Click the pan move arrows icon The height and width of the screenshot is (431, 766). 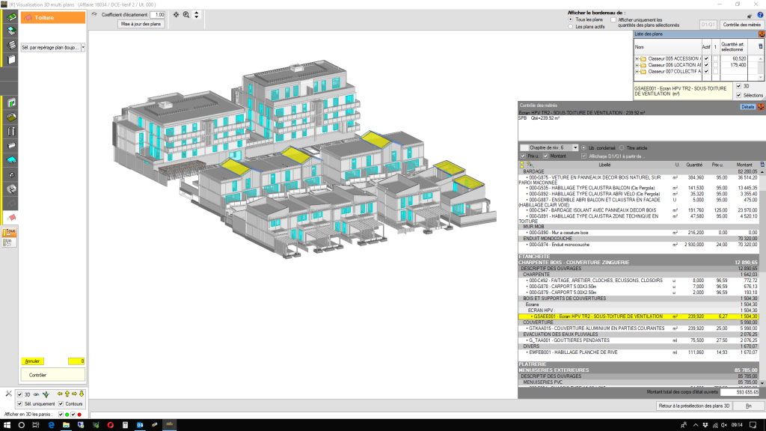(x=176, y=15)
